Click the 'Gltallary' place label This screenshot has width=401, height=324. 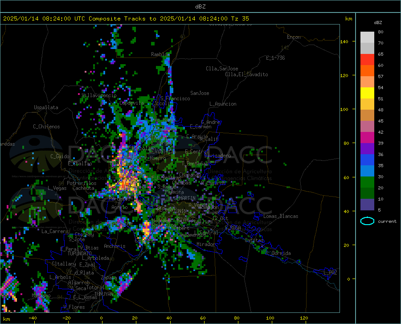(x=64, y=264)
